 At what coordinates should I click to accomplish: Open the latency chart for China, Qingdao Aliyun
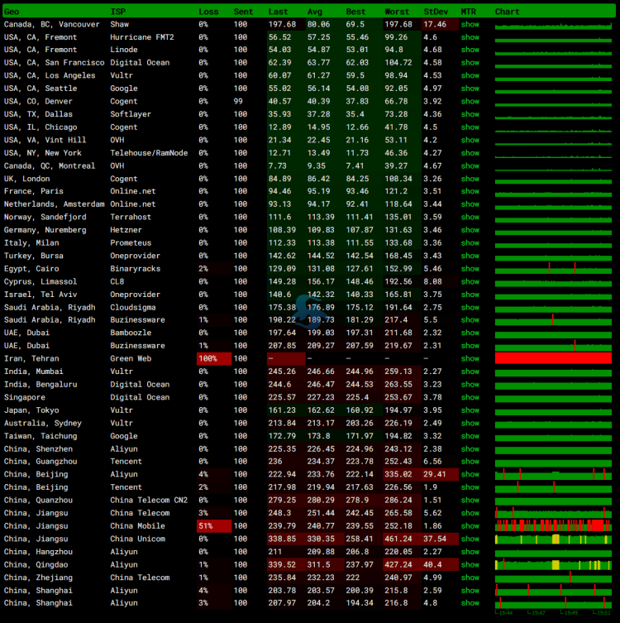pyautogui.click(x=554, y=564)
